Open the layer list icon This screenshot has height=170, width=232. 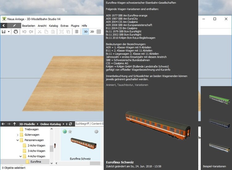point(77,31)
